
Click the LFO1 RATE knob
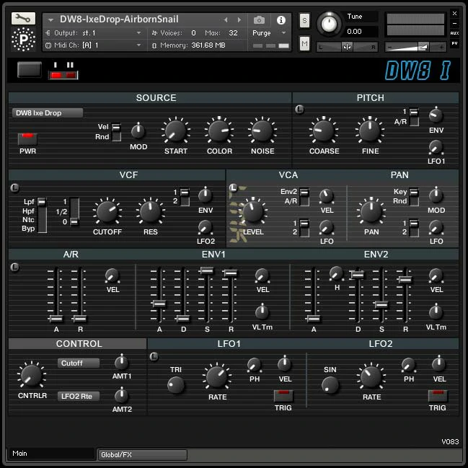pos(217,377)
